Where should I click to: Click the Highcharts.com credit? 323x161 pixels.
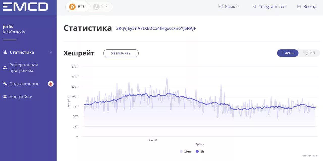[x=309, y=156]
